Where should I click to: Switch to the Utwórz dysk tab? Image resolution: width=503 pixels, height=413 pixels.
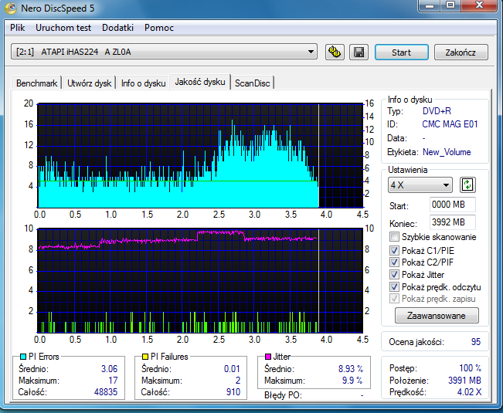point(89,83)
